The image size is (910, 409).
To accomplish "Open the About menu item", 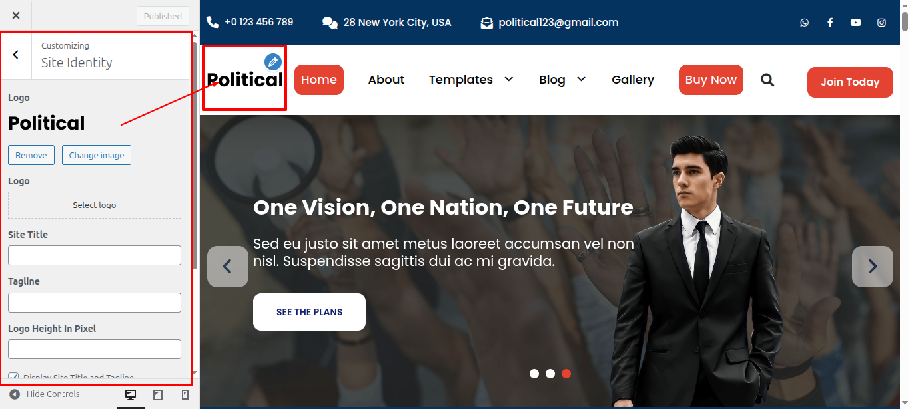I will [386, 80].
